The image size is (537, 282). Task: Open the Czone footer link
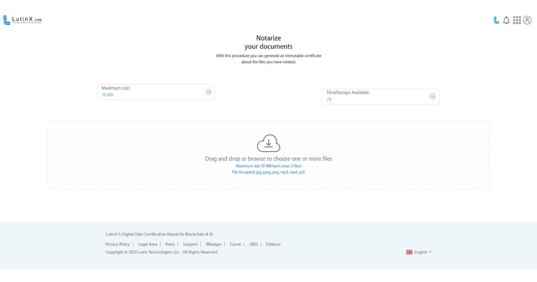pyautogui.click(x=235, y=244)
